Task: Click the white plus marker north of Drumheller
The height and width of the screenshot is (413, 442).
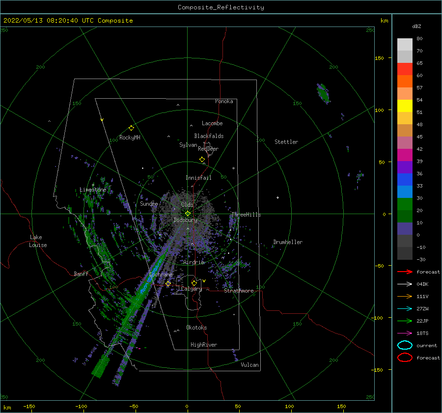Action: coord(277,197)
